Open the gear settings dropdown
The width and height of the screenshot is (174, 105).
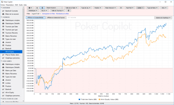pyautogui.click(x=30, y=8)
